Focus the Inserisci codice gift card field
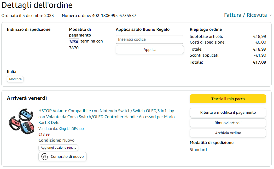Screen dimensions: 274x169 149,39
